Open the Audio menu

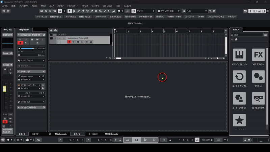(x=34, y=6)
